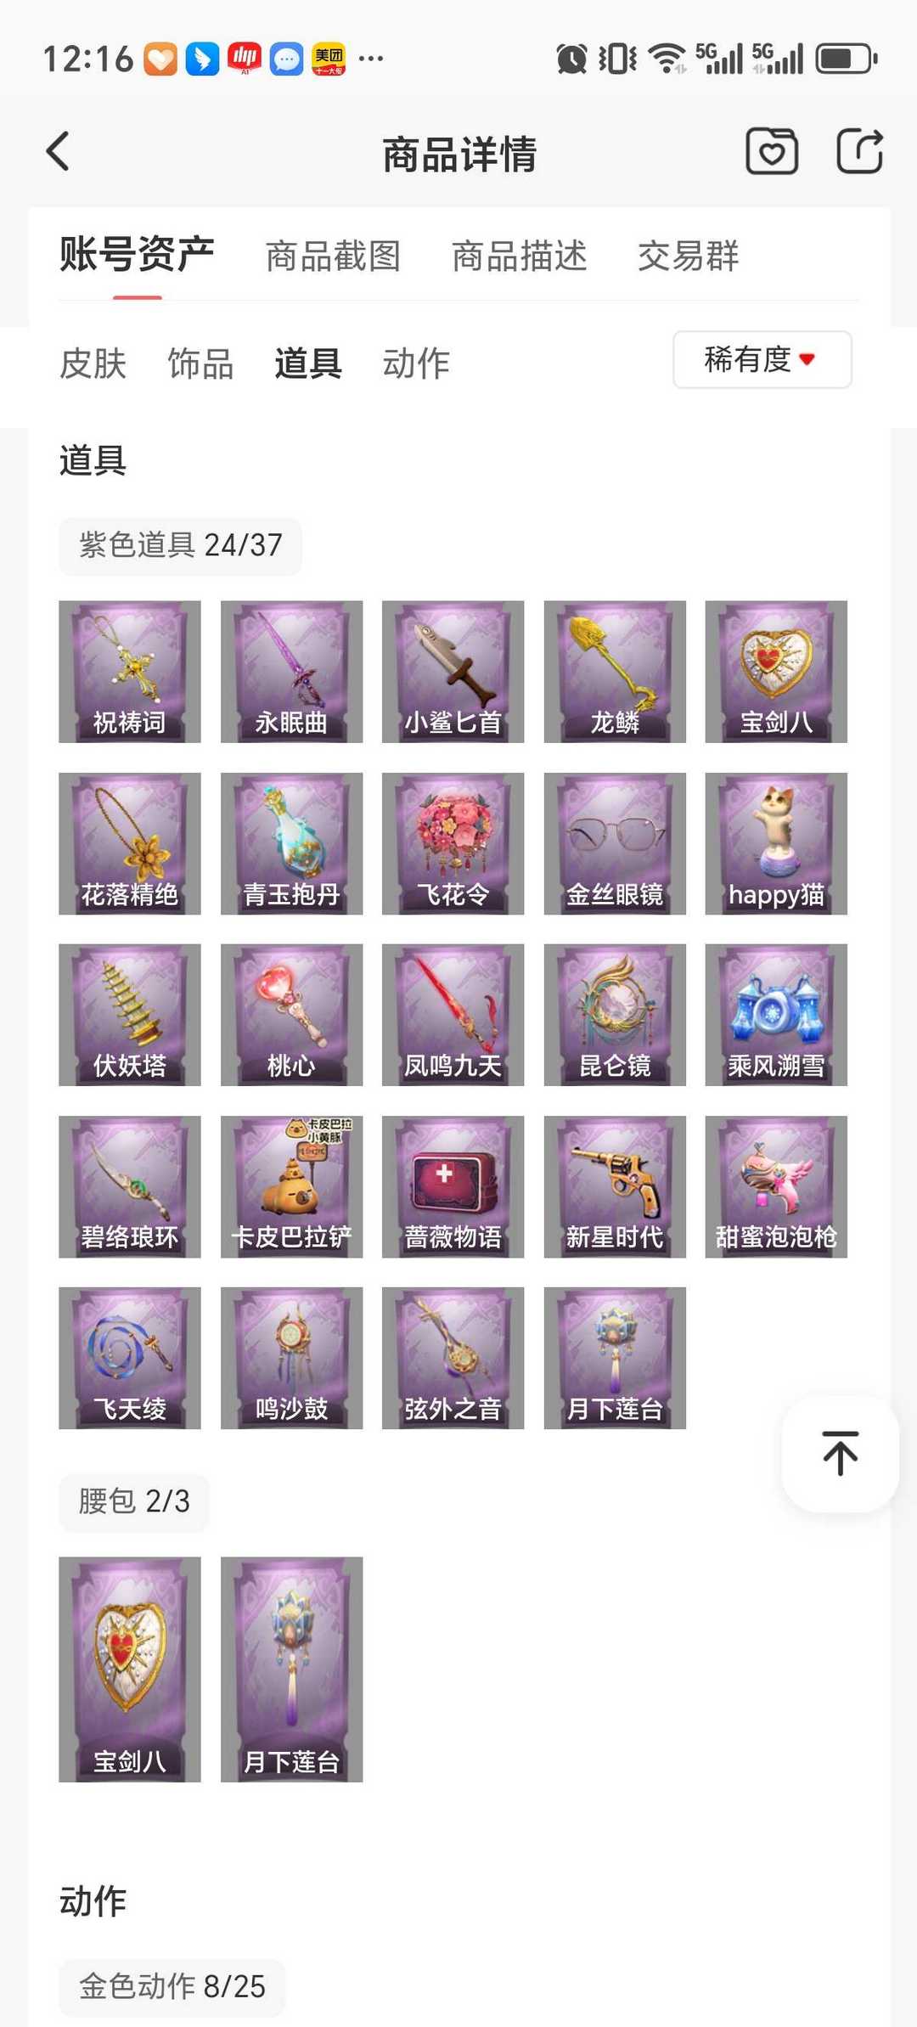Screen dimensions: 917x2027
Task: Tap the 腰包 2/3 label
Action: [134, 1501]
